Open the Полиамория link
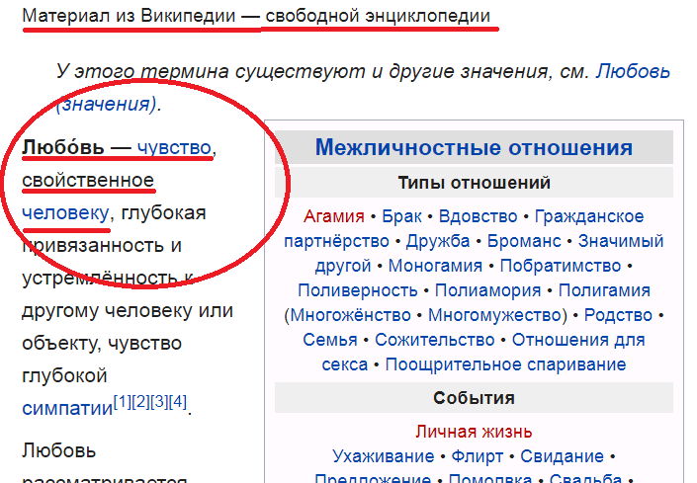Screen dimensions: 697x483 click(488, 290)
